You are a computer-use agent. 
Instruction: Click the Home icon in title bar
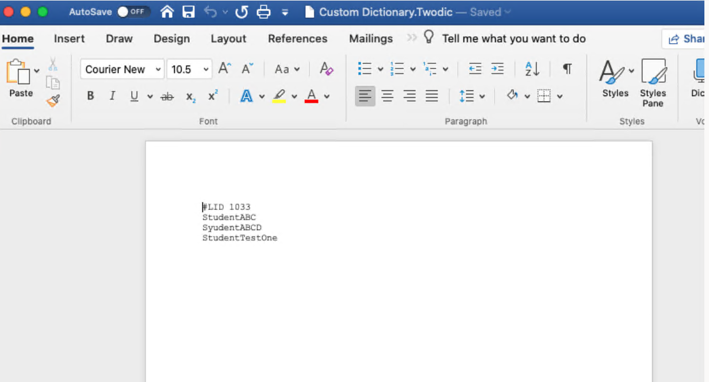click(167, 12)
